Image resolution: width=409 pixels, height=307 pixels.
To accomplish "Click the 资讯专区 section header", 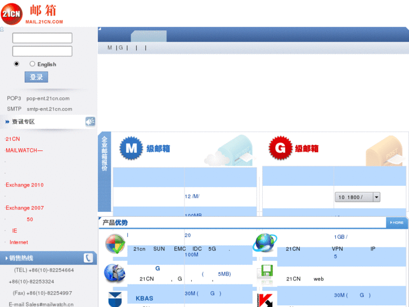I will coord(24,122).
